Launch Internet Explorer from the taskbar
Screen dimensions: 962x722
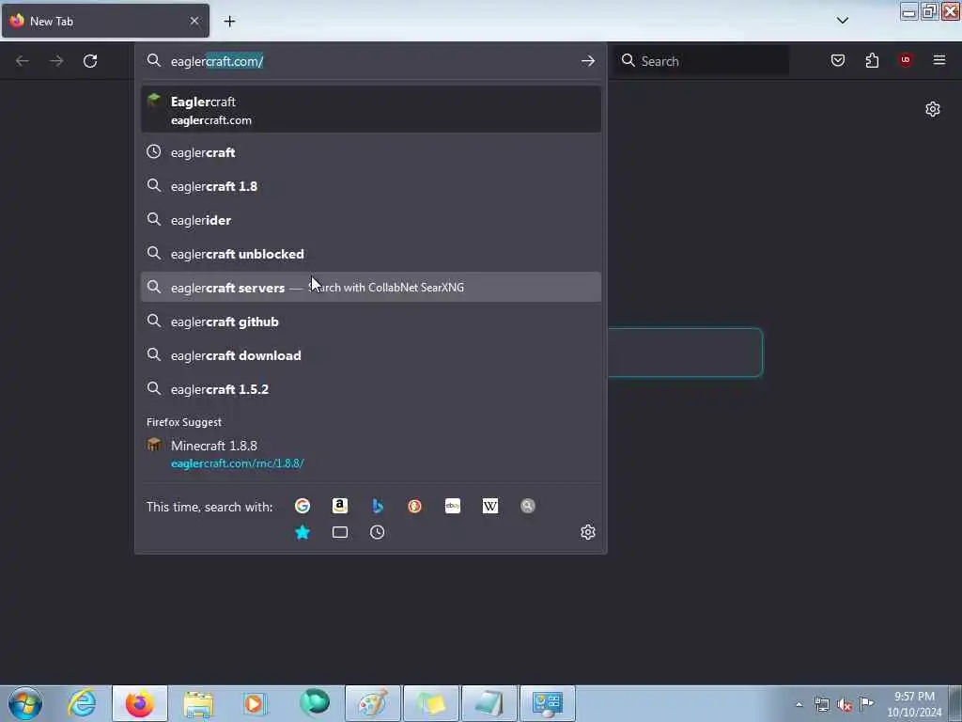tap(82, 703)
